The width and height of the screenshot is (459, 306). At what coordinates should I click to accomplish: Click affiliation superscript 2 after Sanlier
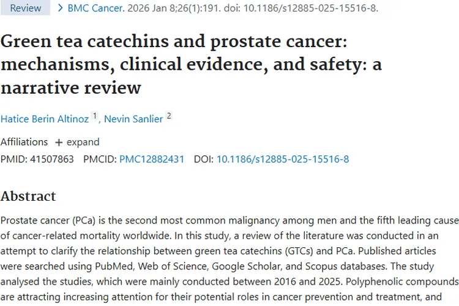click(169, 116)
